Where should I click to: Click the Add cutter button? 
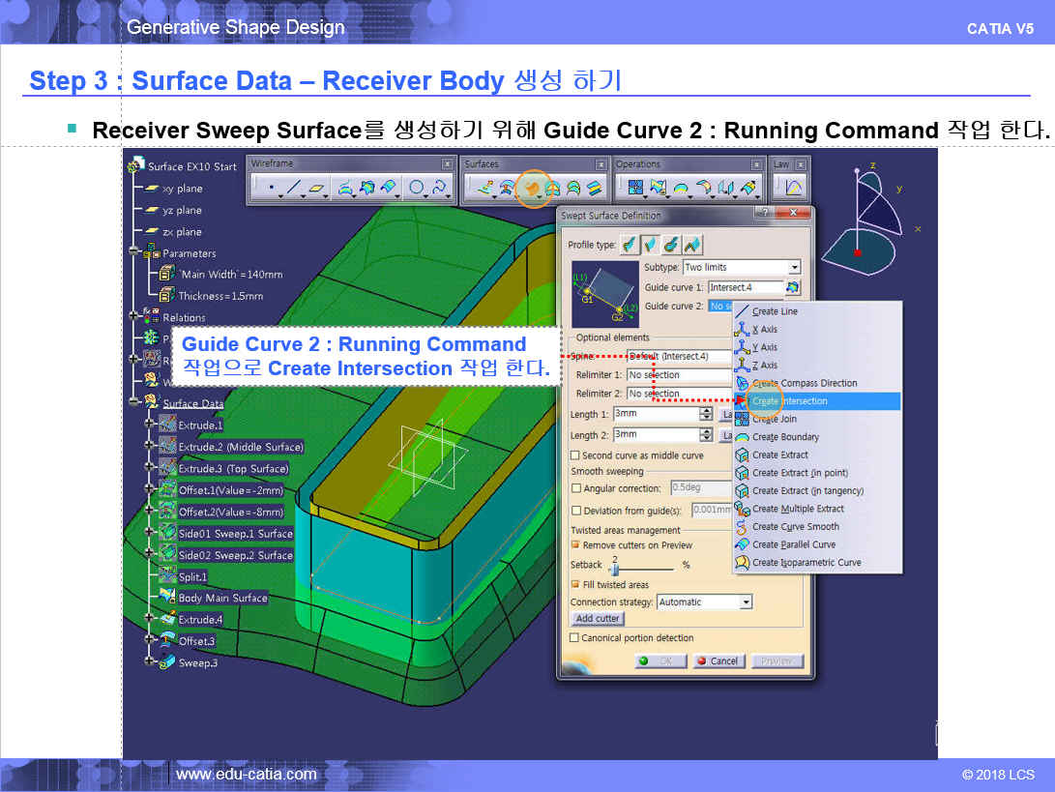(x=598, y=619)
